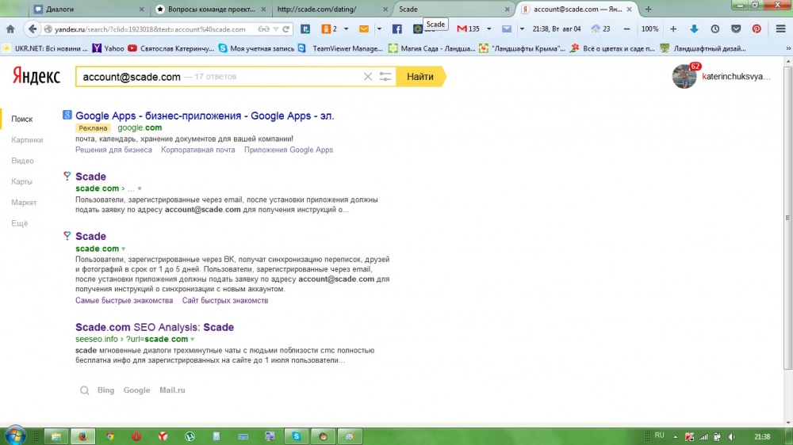The height and width of the screenshot is (445, 793).
Task: Reload the page with the refresh icon
Action: [286, 29]
